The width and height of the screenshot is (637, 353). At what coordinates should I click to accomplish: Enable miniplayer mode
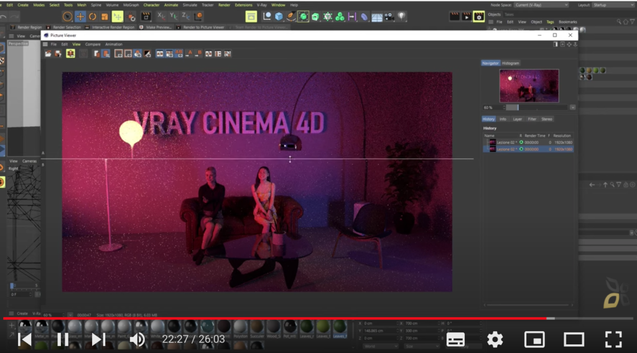[x=534, y=339]
